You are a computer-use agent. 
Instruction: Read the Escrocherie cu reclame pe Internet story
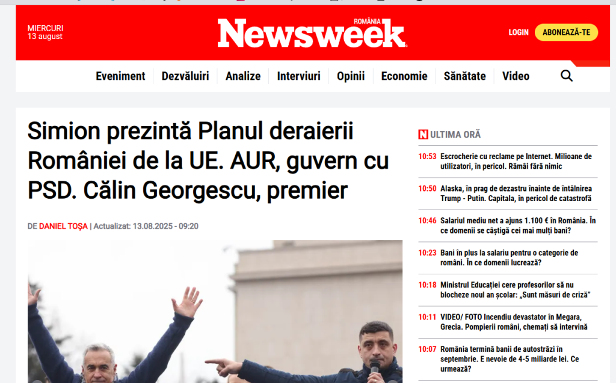516,161
